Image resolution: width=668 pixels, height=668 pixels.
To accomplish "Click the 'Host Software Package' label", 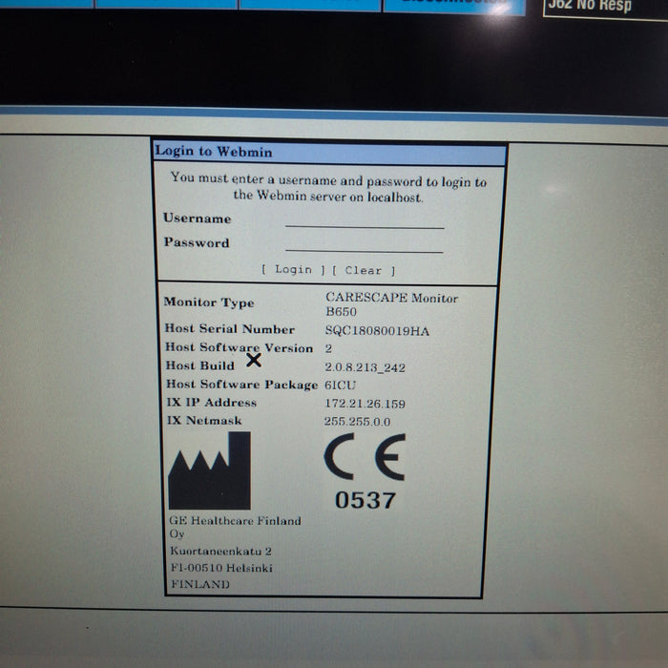I will tap(241, 385).
